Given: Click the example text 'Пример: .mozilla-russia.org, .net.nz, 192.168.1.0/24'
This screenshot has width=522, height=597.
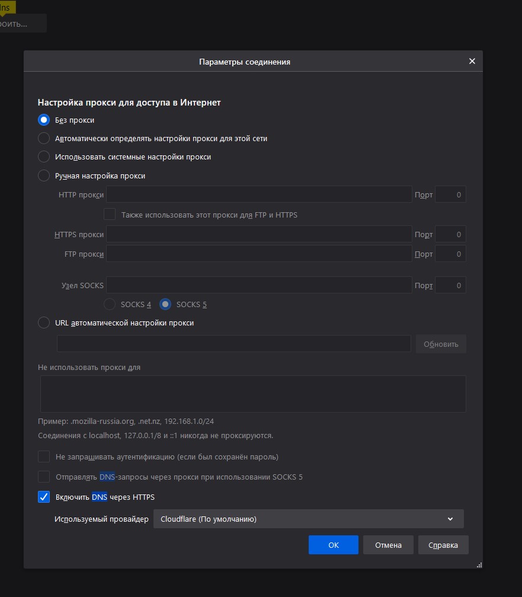Looking at the screenshot, I should tap(126, 421).
